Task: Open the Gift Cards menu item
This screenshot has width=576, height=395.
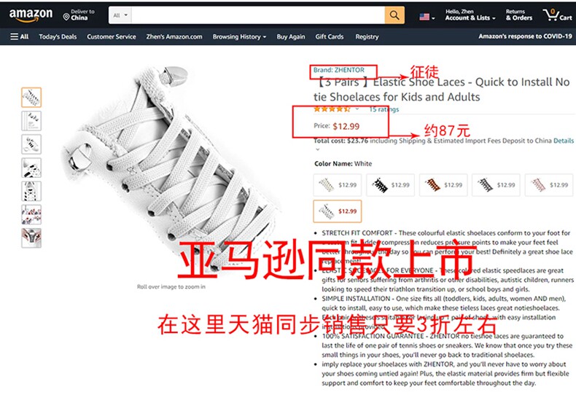Action: click(329, 36)
